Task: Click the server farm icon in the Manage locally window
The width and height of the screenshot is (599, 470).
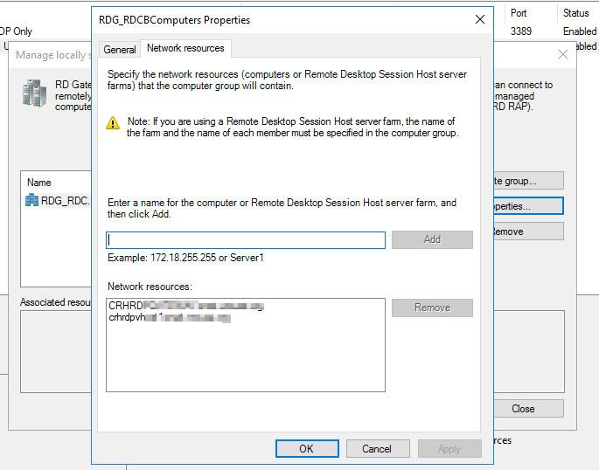Action: tap(34, 93)
